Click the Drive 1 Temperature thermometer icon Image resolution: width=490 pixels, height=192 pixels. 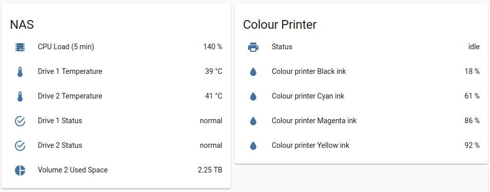(20, 72)
